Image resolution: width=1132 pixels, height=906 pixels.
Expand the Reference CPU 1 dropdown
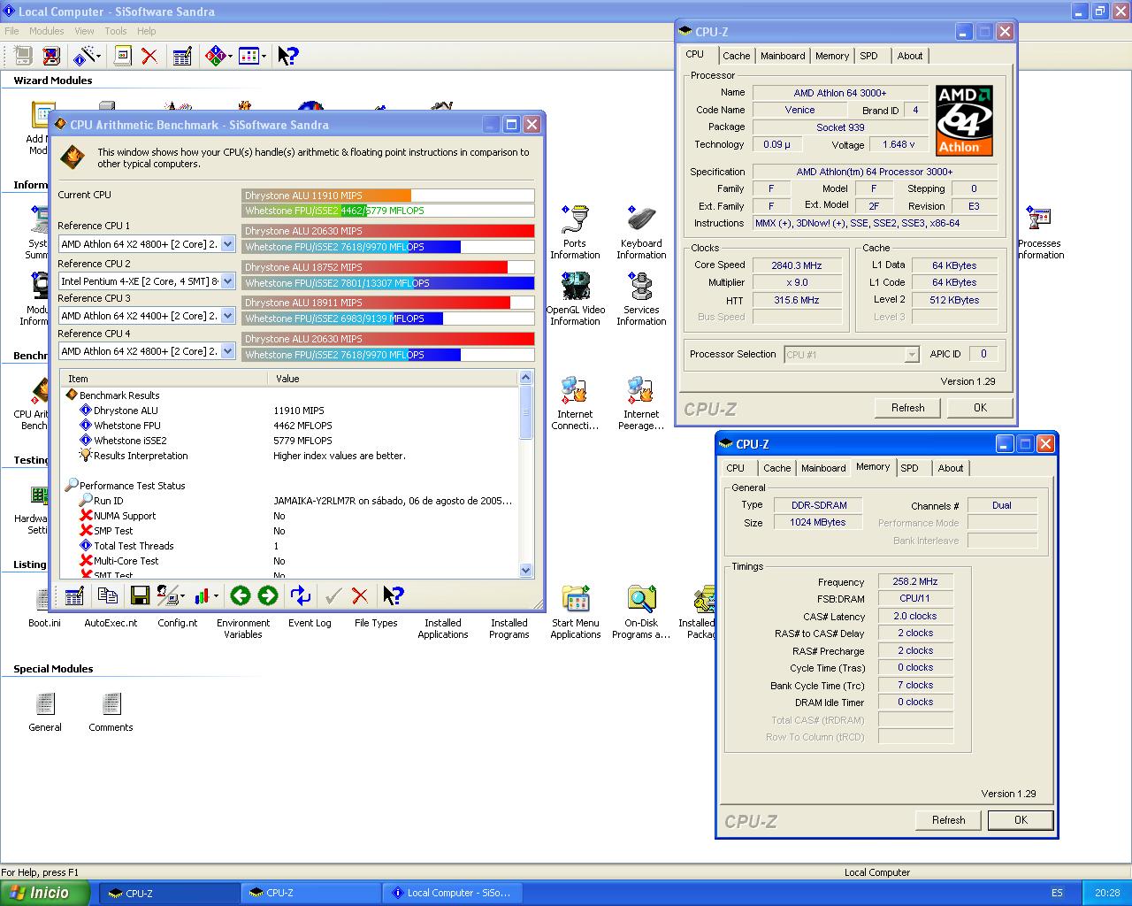pyautogui.click(x=227, y=244)
